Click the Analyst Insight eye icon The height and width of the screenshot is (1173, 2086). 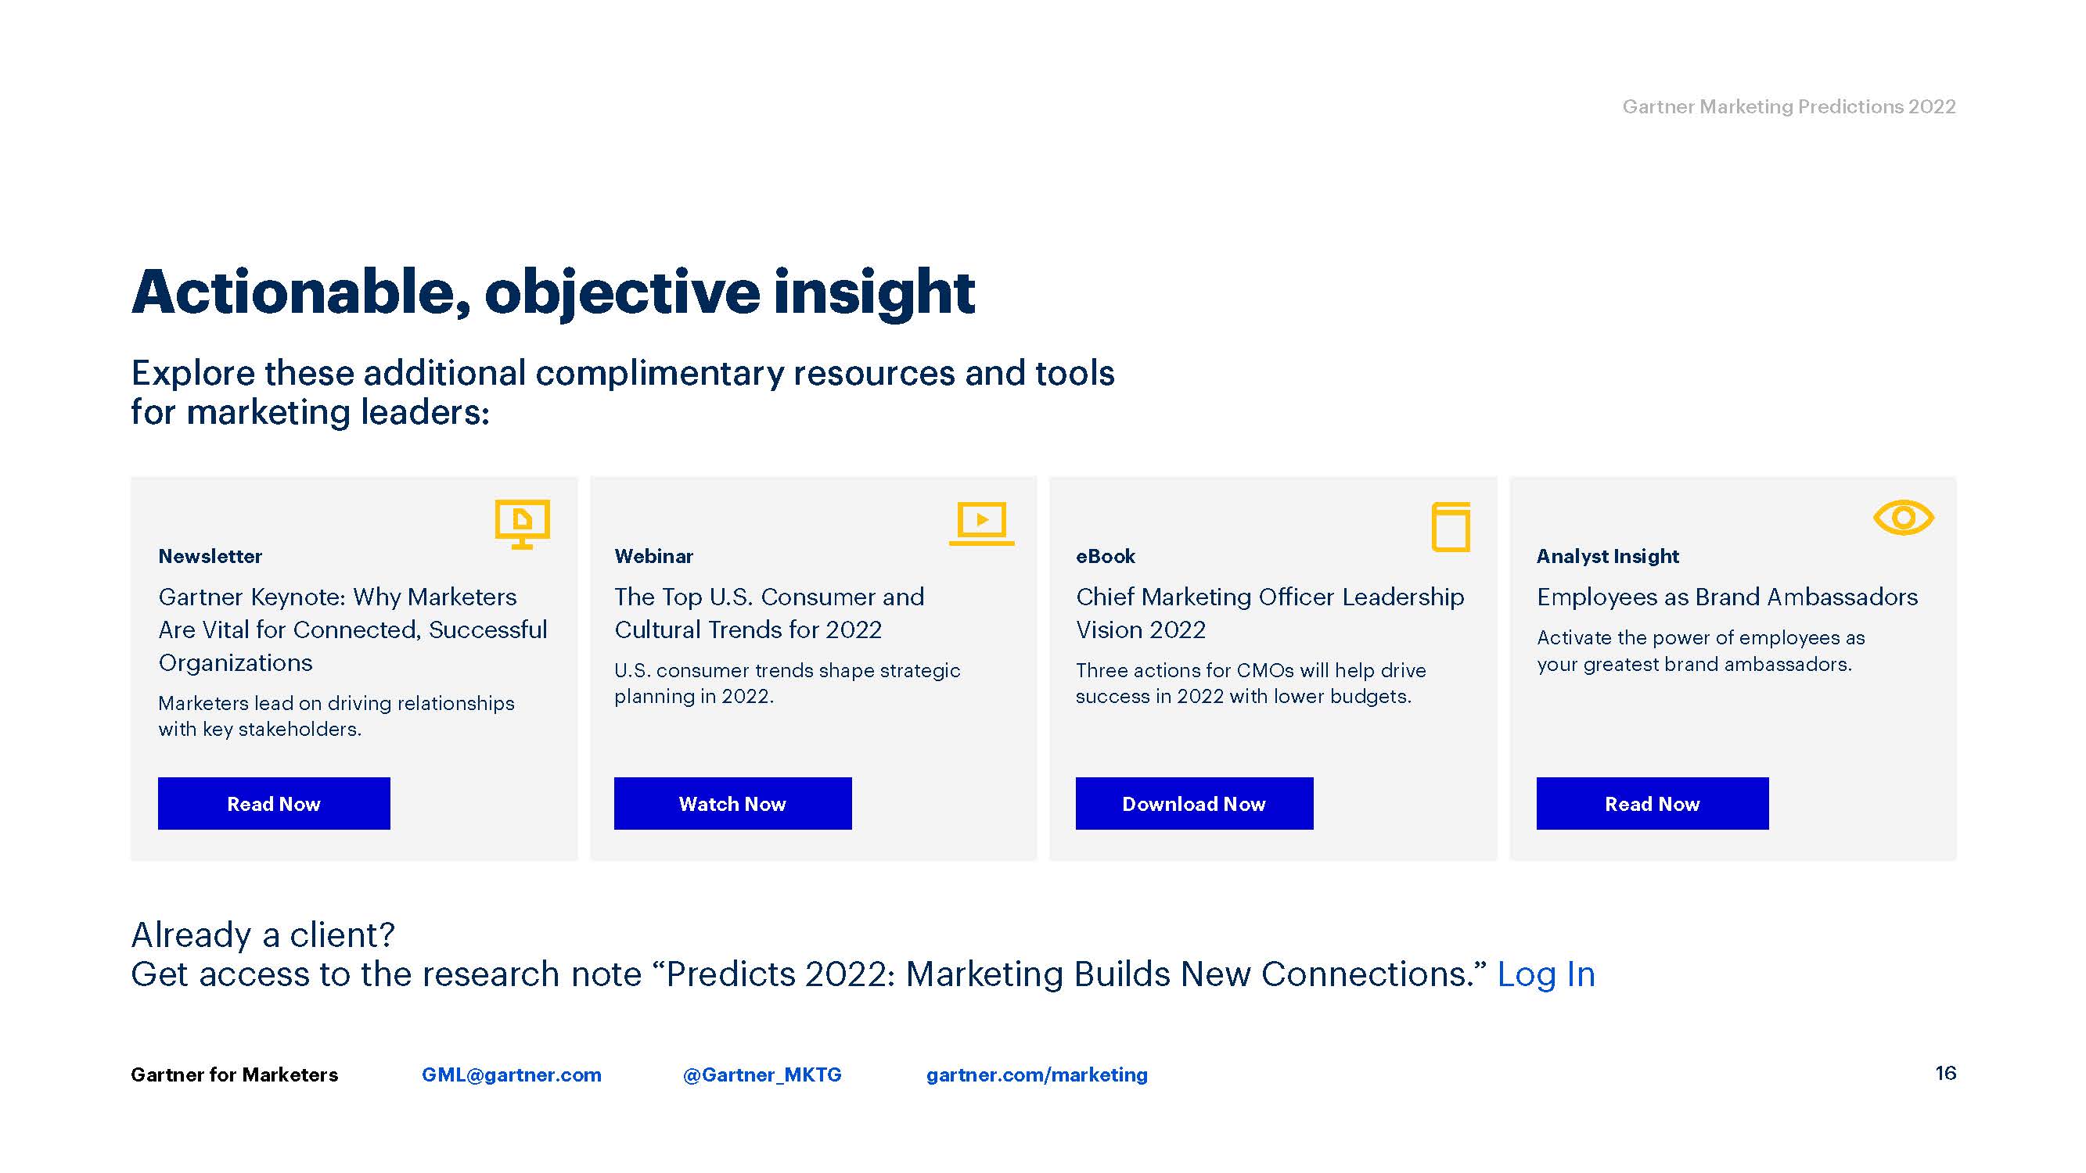tap(1903, 517)
